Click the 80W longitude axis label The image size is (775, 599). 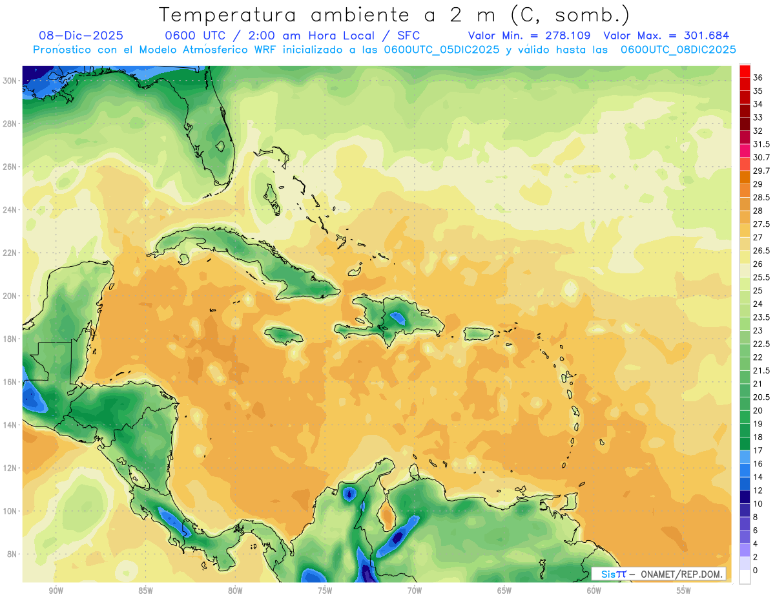coord(235,591)
